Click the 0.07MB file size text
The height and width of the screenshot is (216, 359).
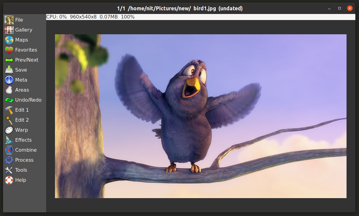click(108, 17)
